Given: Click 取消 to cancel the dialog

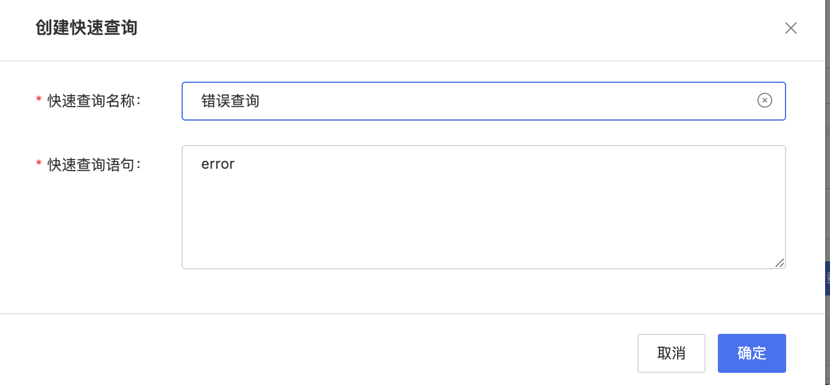Looking at the screenshot, I should tap(671, 353).
